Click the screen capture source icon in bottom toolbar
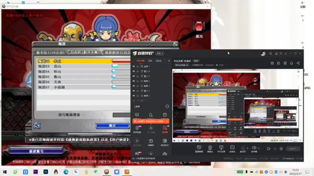Screen dimensions: 314x176 click(199, 147)
